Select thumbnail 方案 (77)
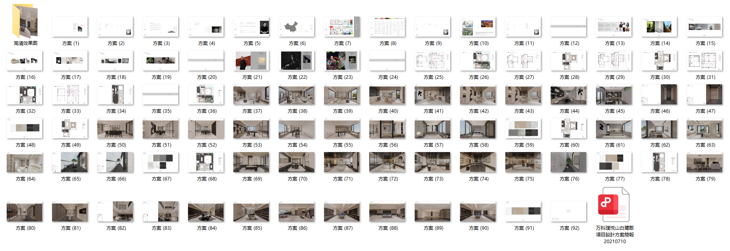Viewport: 730px width, 251px height. 614,162
